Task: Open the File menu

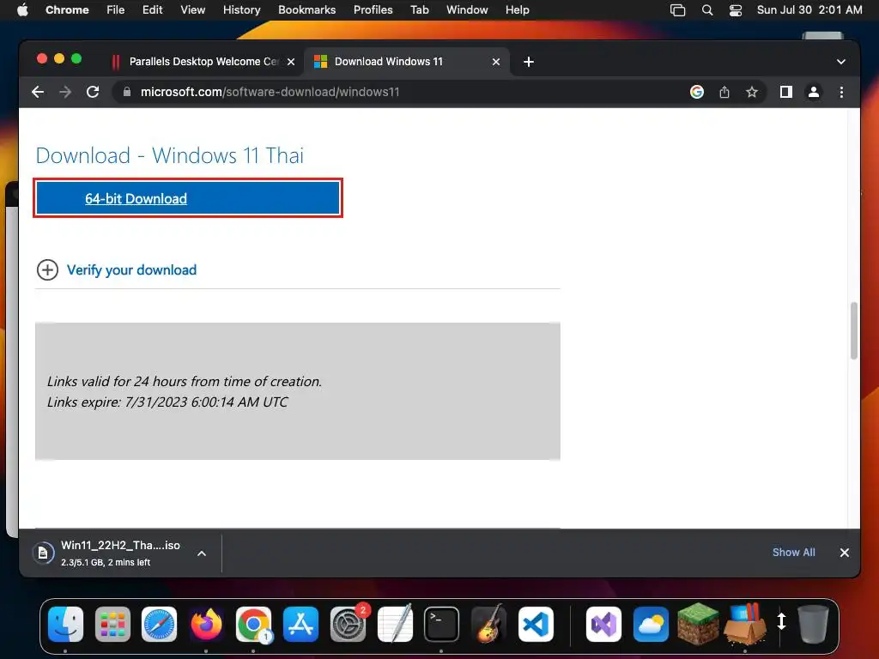Action: point(116,9)
